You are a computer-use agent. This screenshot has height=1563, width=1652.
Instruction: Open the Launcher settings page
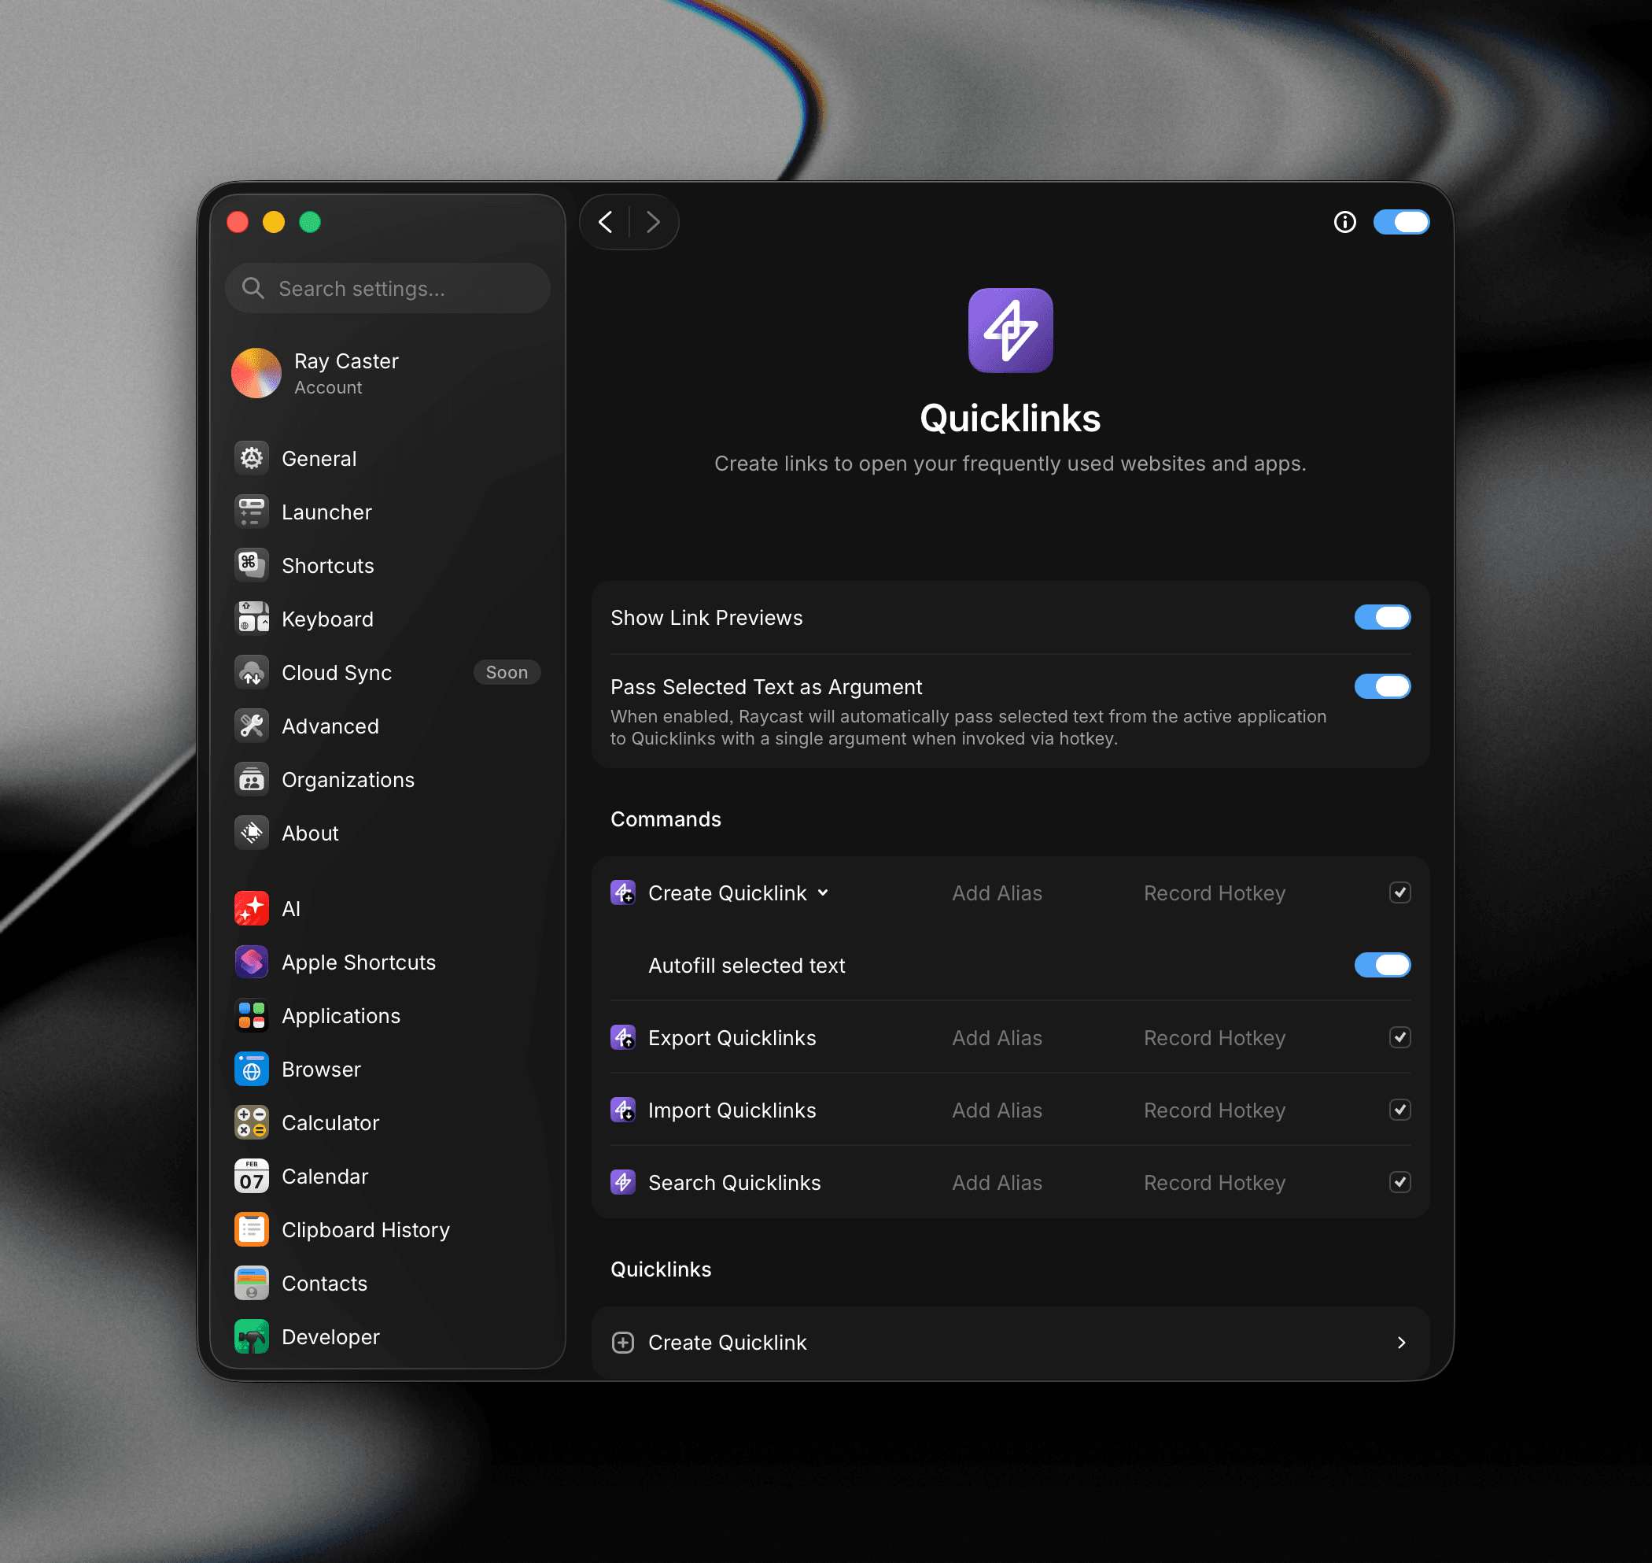(387, 512)
